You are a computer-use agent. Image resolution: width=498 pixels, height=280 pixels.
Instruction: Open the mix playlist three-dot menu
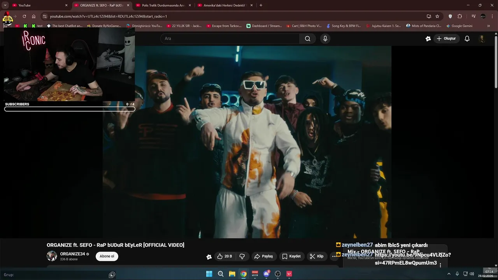[x=440, y=265]
